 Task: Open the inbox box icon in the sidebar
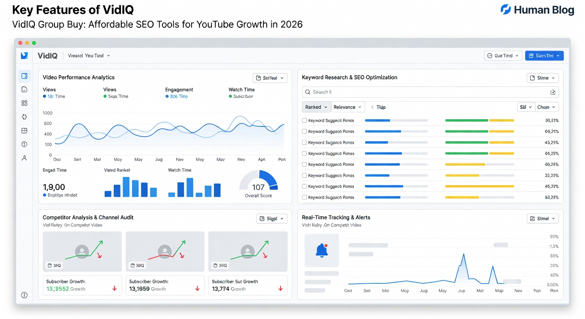[x=25, y=130]
